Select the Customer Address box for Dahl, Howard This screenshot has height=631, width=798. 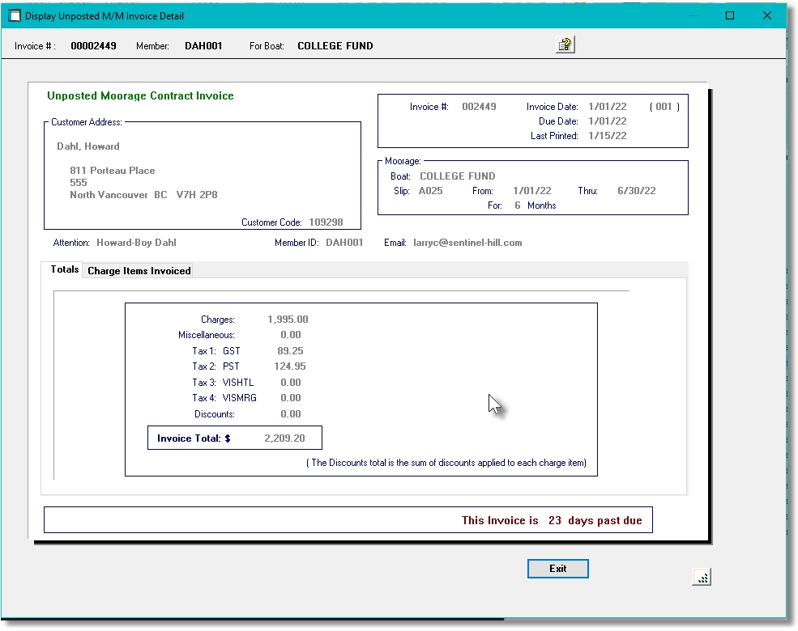pyautogui.click(x=201, y=174)
